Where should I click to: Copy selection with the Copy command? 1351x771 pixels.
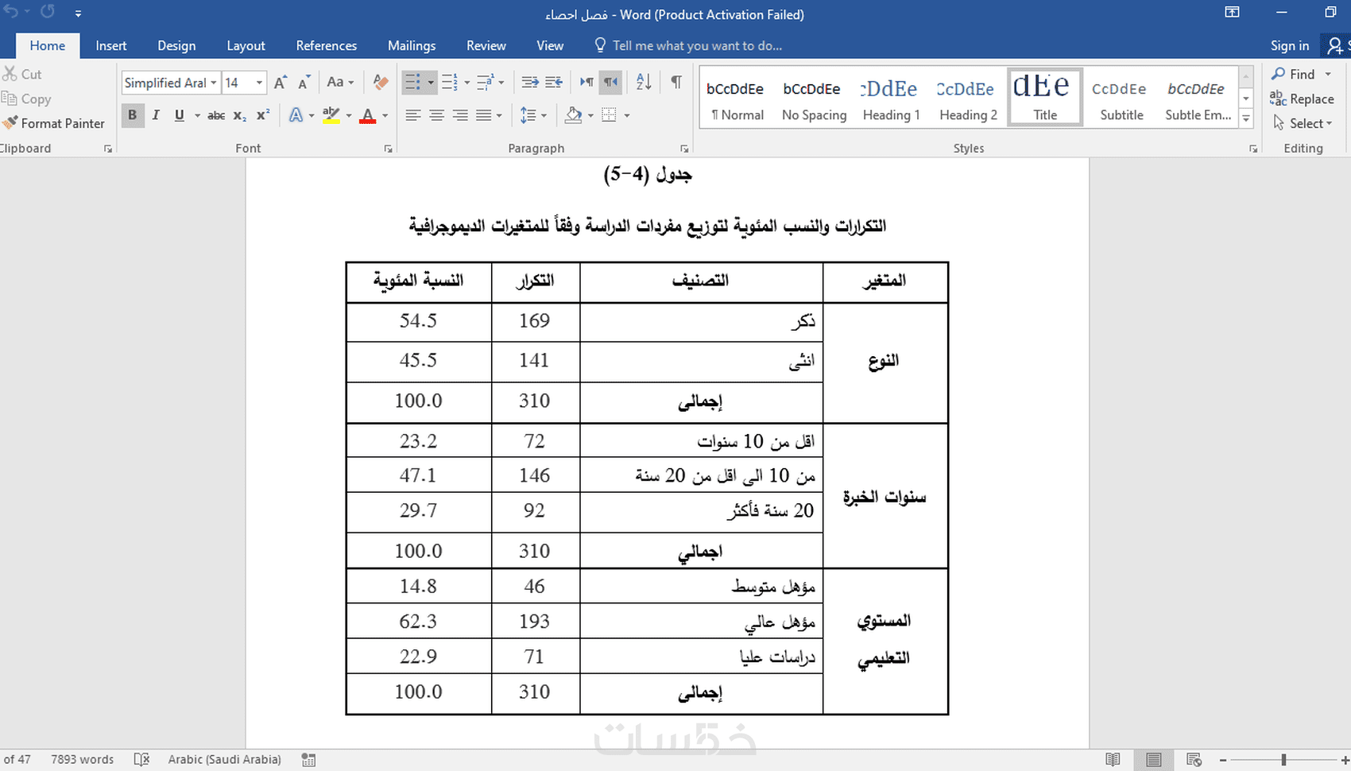27,99
